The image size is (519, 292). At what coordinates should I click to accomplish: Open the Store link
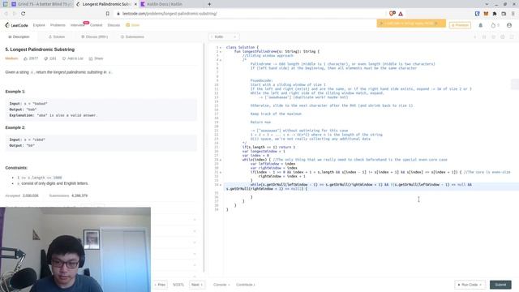pyautogui.click(x=133, y=25)
